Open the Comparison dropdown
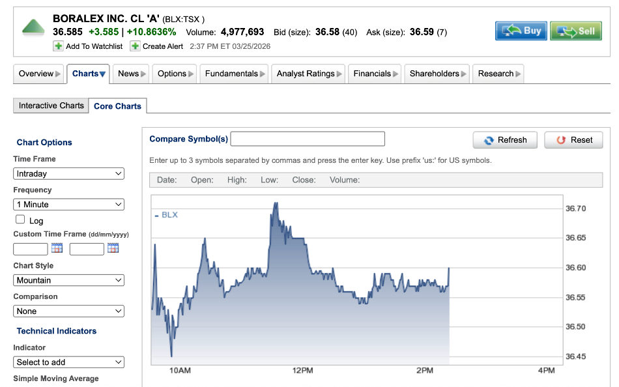The height and width of the screenshot is (387, 619). coord(68,311)
